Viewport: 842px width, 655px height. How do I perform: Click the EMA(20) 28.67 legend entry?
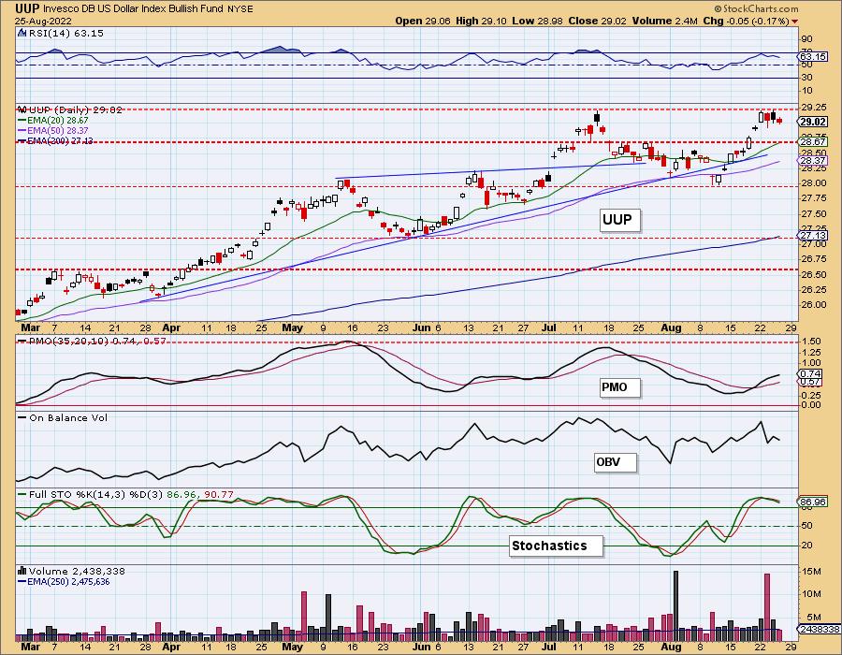point(53,121)
